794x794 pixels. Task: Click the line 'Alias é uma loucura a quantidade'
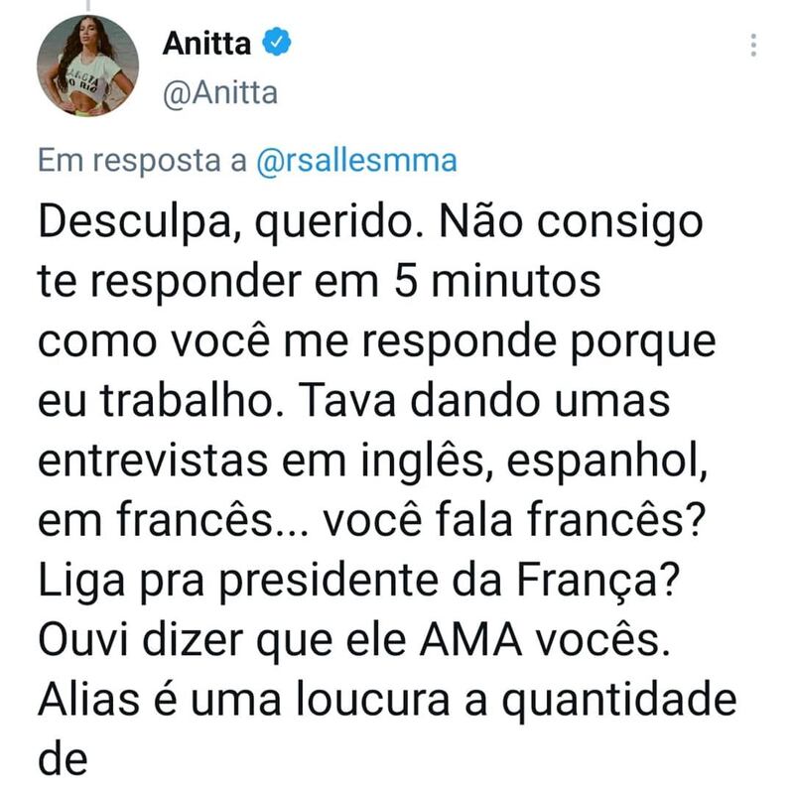pyautogui.click(x=387, y=700)
